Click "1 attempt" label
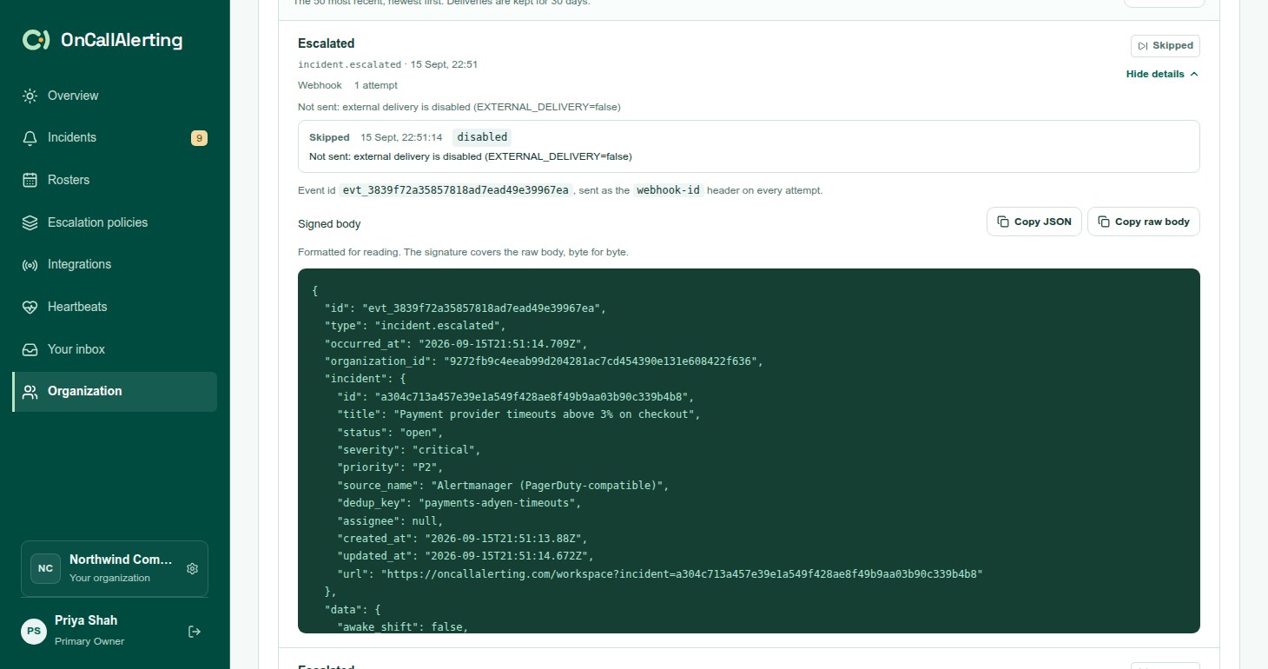Viewport: 1268px width, 669px height. [376, 85]
